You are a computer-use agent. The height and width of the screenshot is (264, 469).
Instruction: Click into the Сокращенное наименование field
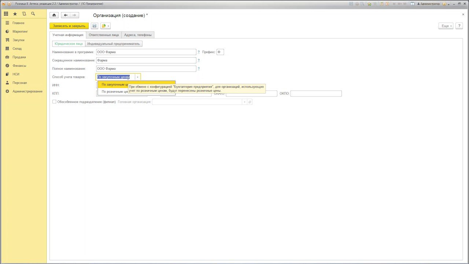click(146, 60)
